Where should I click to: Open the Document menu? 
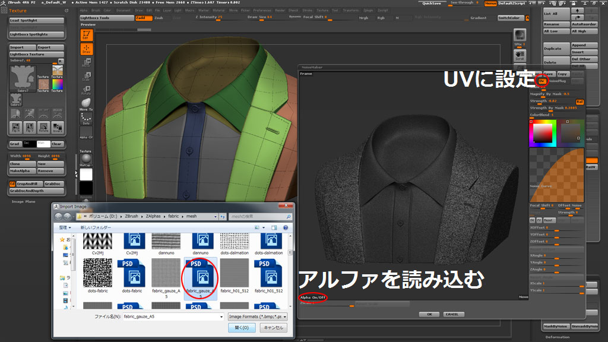point(123,11)
